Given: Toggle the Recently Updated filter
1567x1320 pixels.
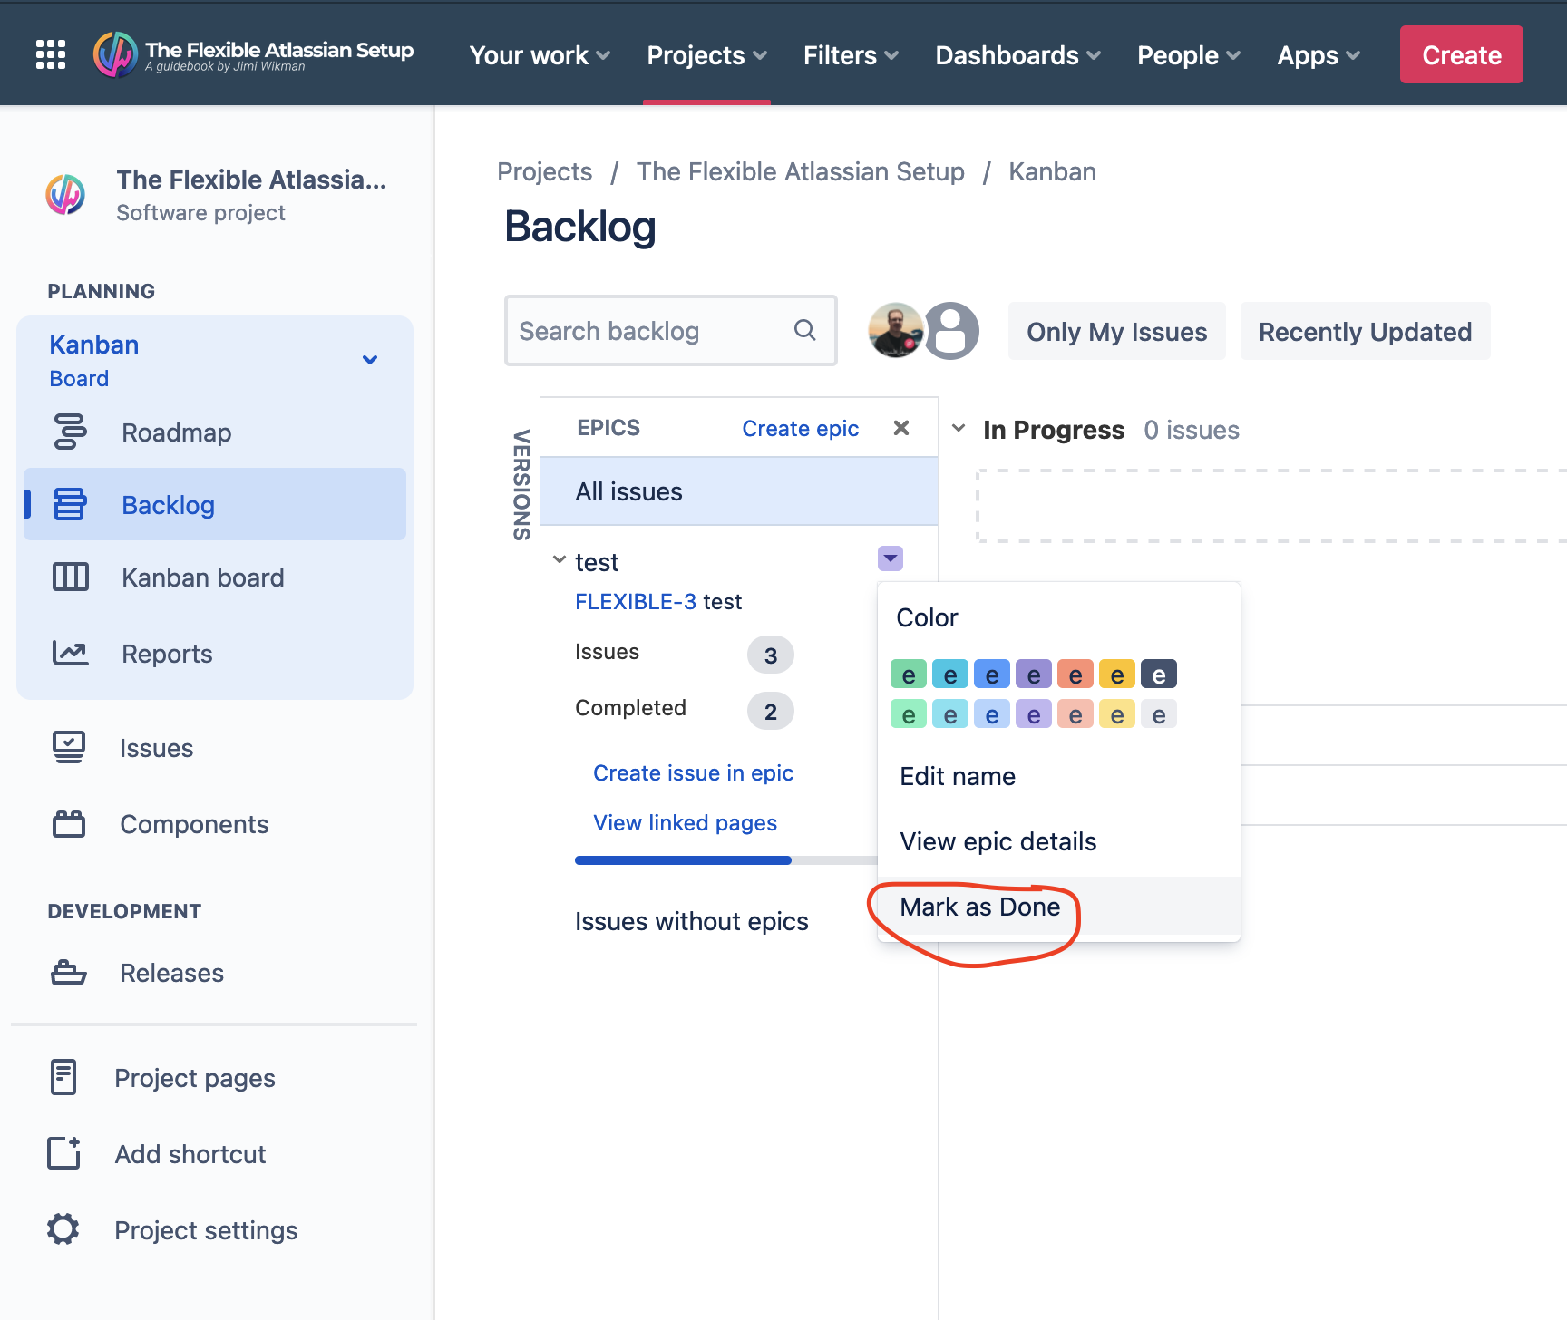Looking at the screenshot, I should pyautogui.click(x=1365, y=331).
